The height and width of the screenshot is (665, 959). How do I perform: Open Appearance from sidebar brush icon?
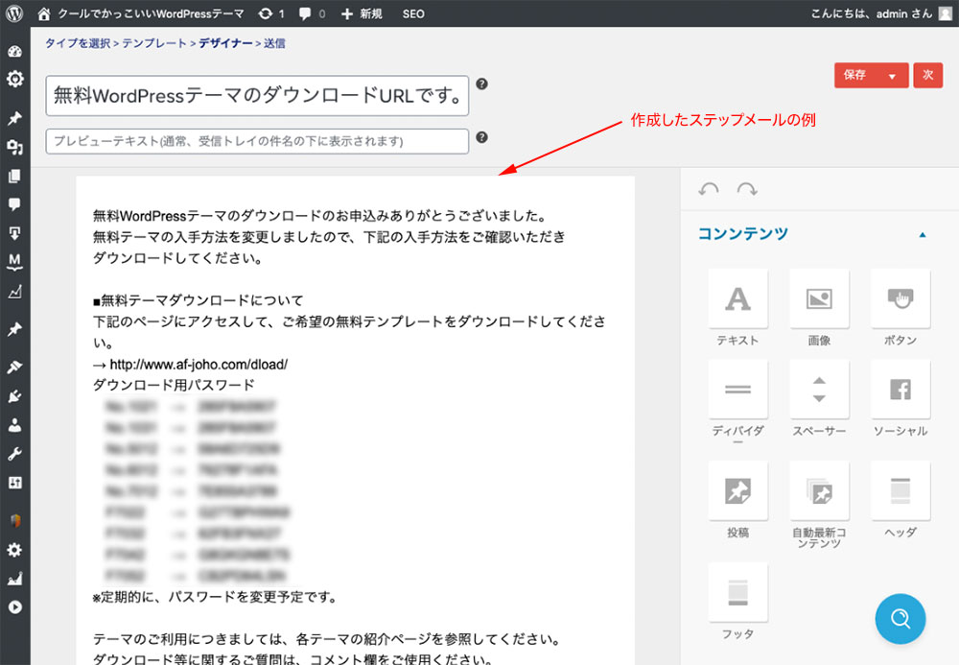point(14,368)
